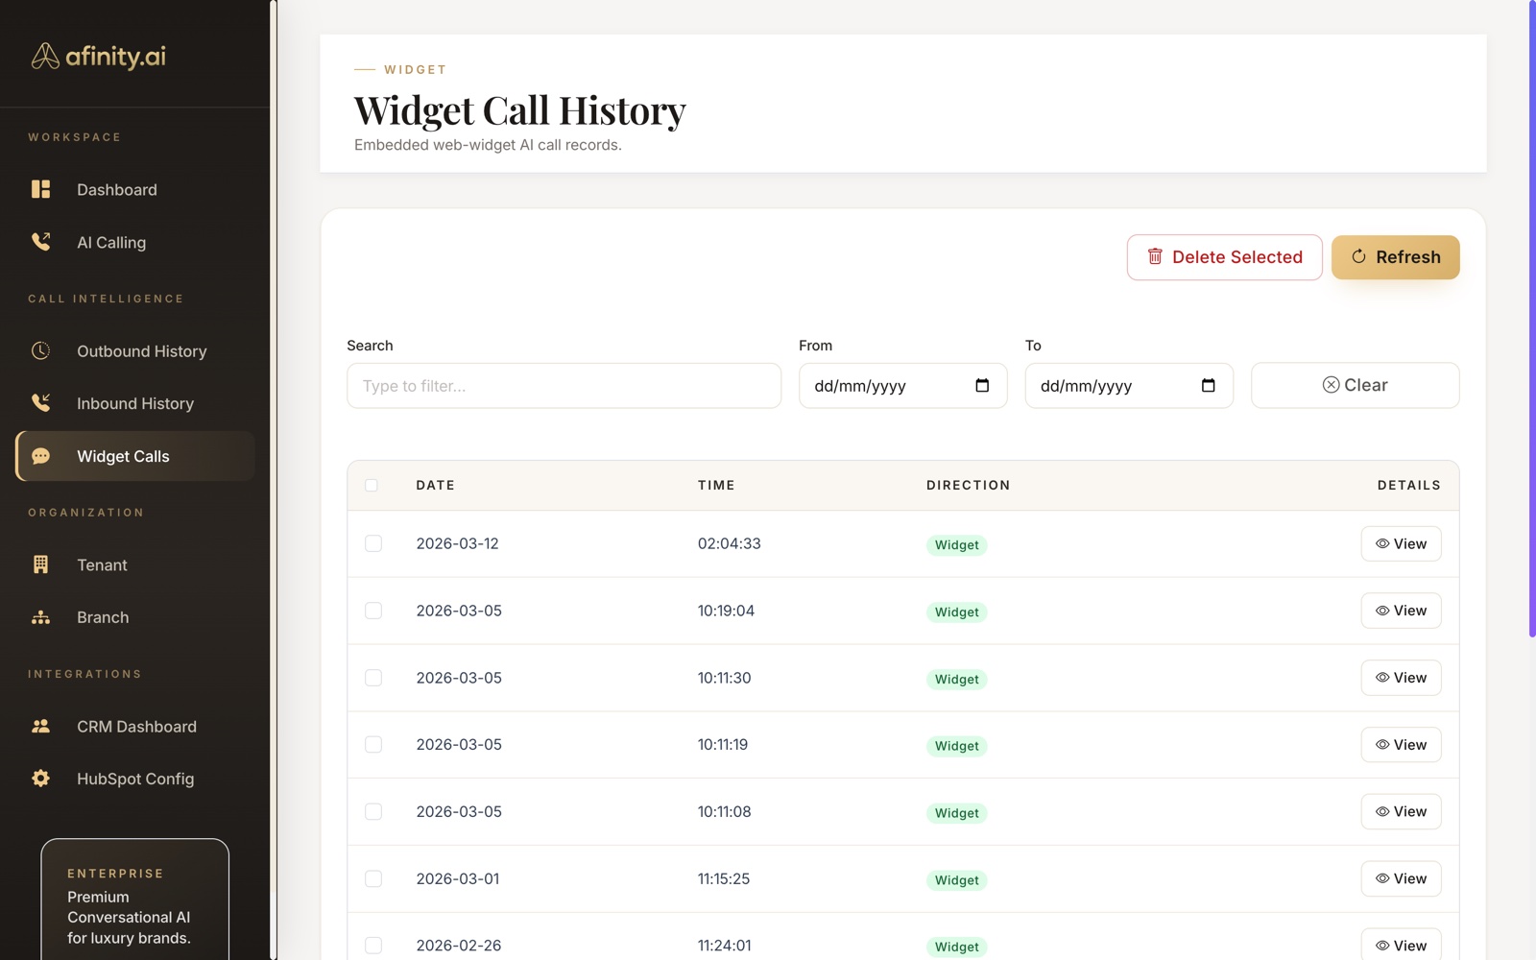
Task: Click eye icon for 02:04:33 row
Action: [1382, 543]
